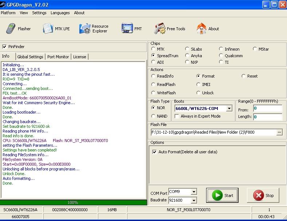Choose the WriteFlash action
This screenshot has width=287, height=221.
(153, 93)
